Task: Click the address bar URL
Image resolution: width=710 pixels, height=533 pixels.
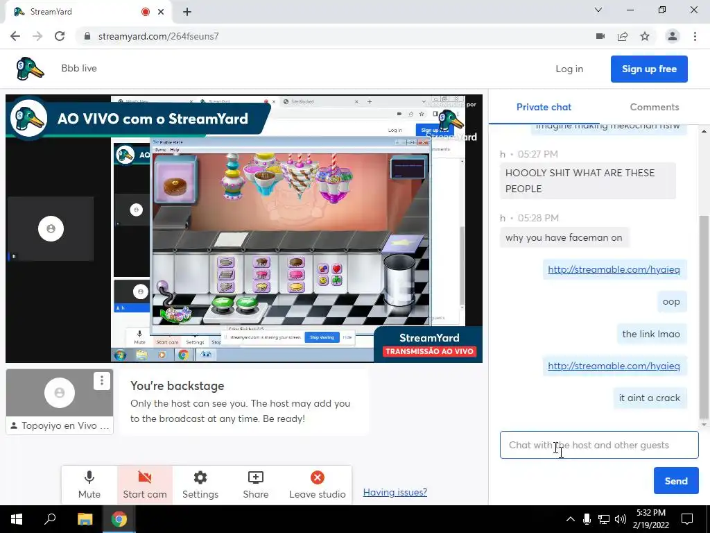Action: 159,36
